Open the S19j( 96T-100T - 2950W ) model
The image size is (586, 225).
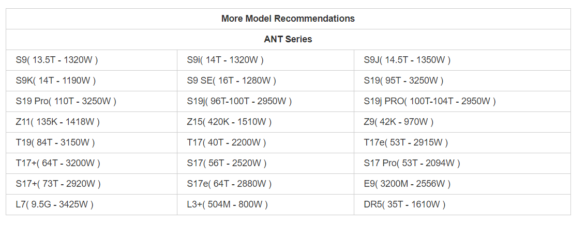(x=239, y=101)
